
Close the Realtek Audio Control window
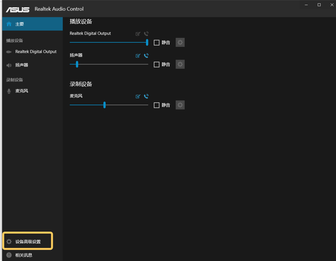click(x=332, y=4)
